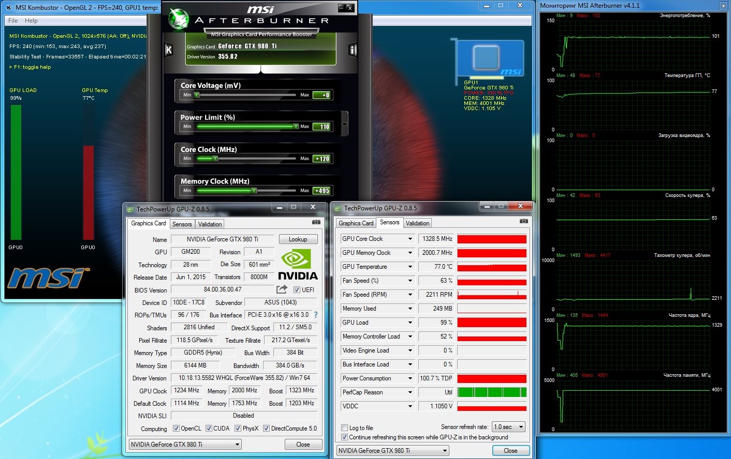Image resolution: width=731 pixels, height=459 pixels.
Task: Click the MSI Afterburner dragon logo
Action: [x=179, y=20]
